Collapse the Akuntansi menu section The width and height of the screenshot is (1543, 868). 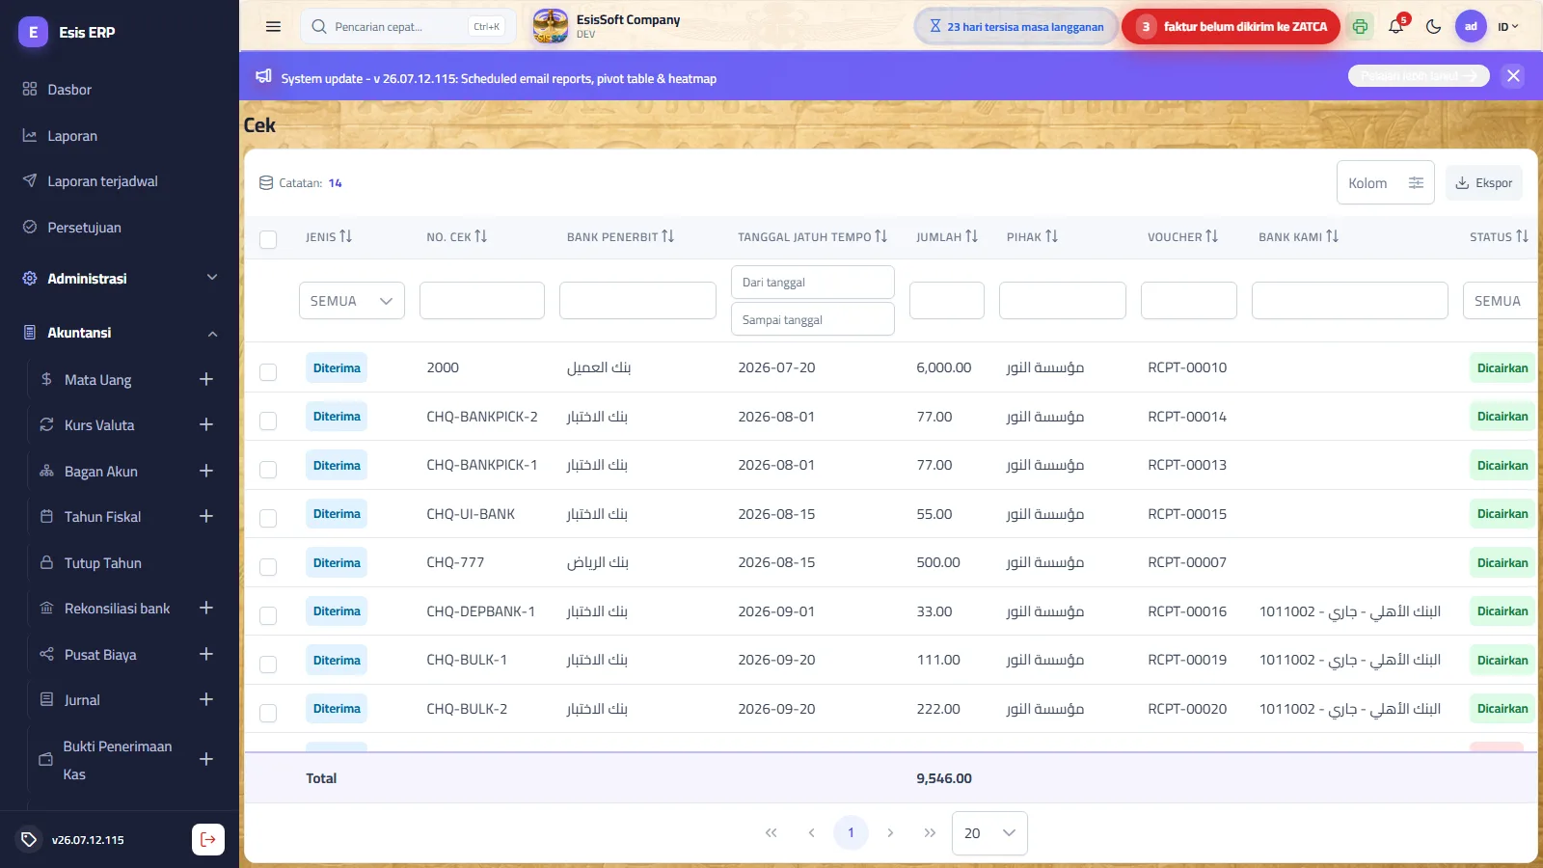tap(120, 333)
